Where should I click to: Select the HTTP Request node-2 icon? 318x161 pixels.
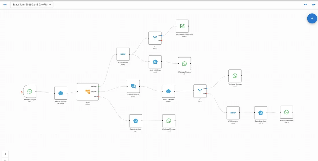click(x=123, y=54)
